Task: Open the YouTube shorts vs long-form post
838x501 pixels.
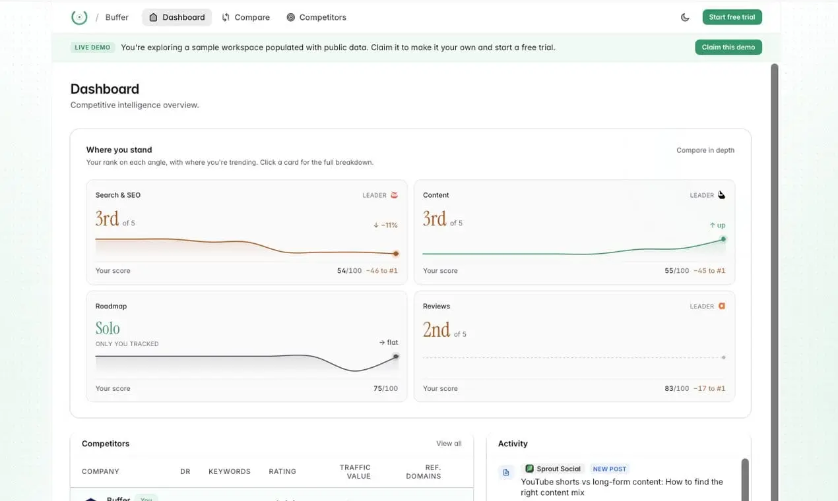Action: coord(622,487)
